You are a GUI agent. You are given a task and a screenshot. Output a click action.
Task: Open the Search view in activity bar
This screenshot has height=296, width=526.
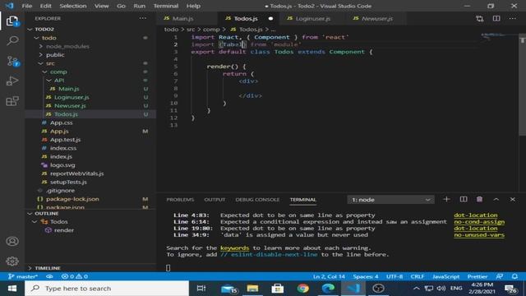12,41
